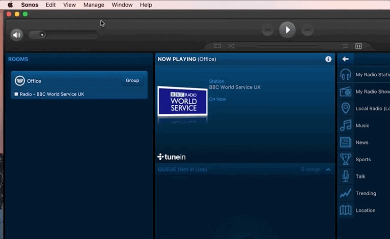390x239 pixels.
Task: Open the Talk microphone icon
Action: (x=346, y=176)
